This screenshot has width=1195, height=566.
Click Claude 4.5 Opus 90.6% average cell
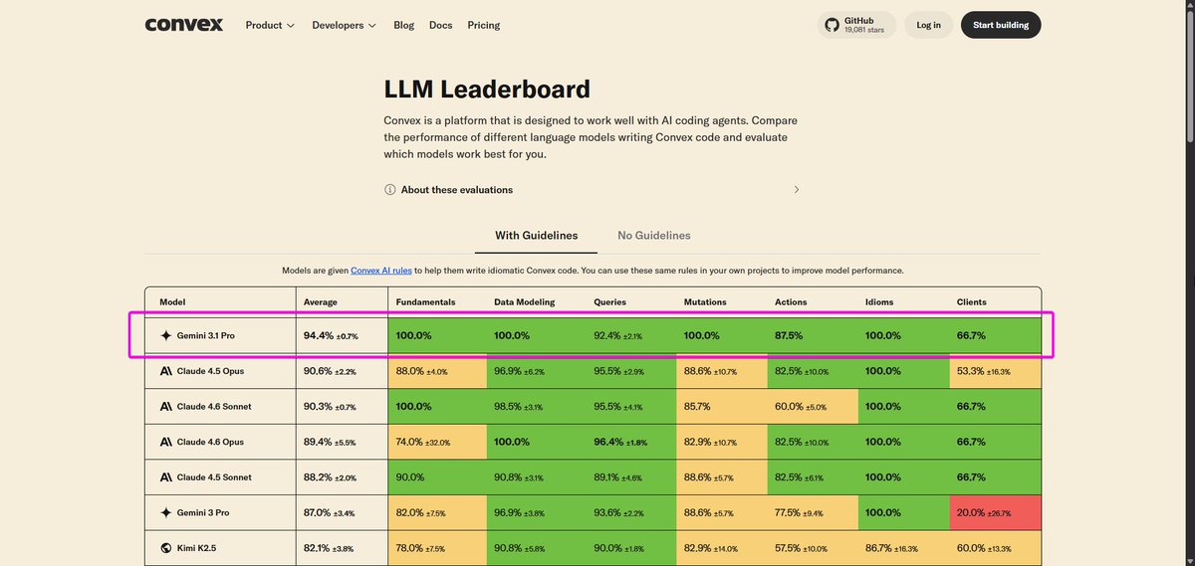coord(342,371)
